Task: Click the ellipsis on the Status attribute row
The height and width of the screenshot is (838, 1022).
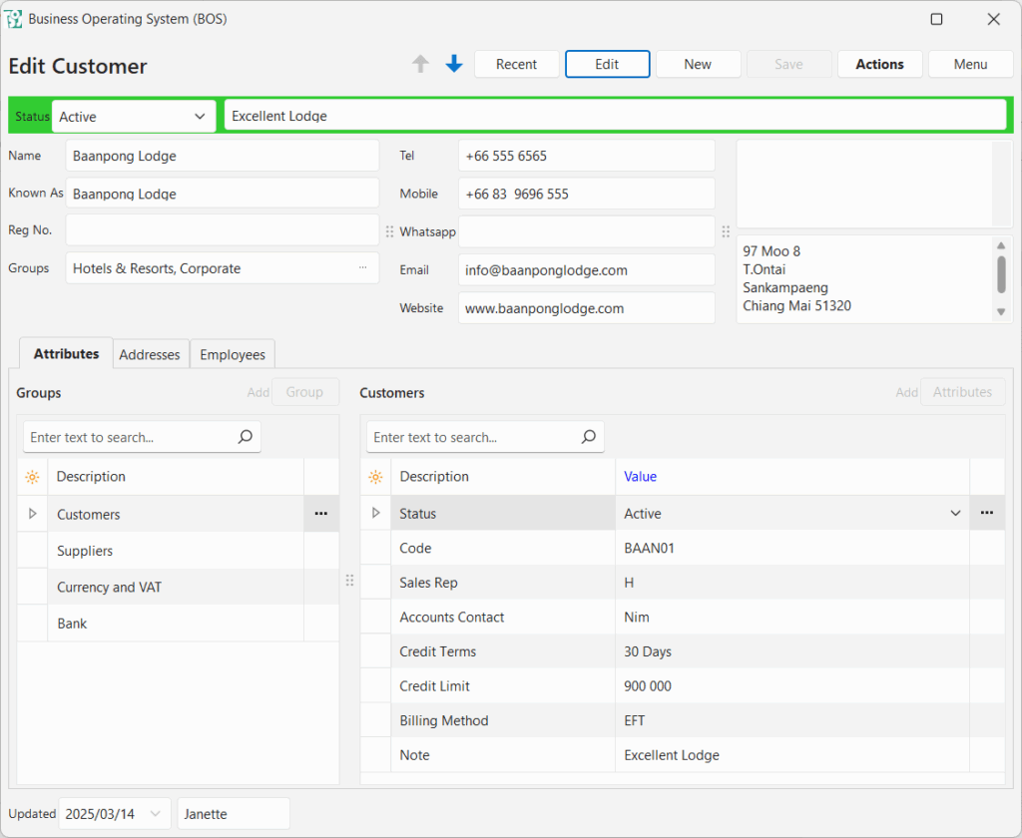Action: pos(986,513)
